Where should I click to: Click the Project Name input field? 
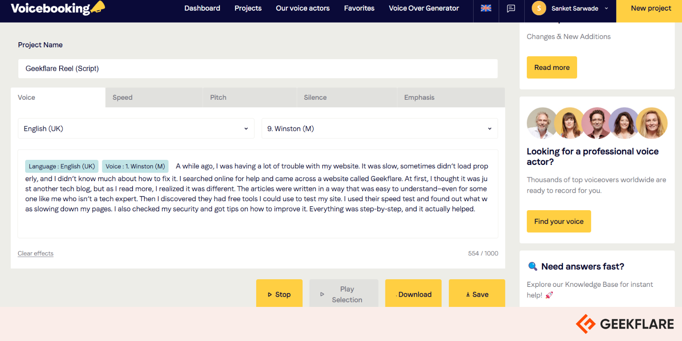click(258, 69)
